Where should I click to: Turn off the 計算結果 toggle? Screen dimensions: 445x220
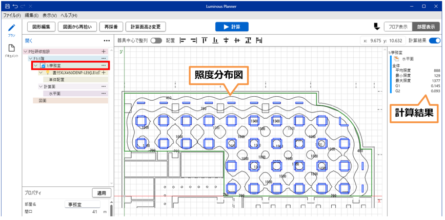point(434,40)
